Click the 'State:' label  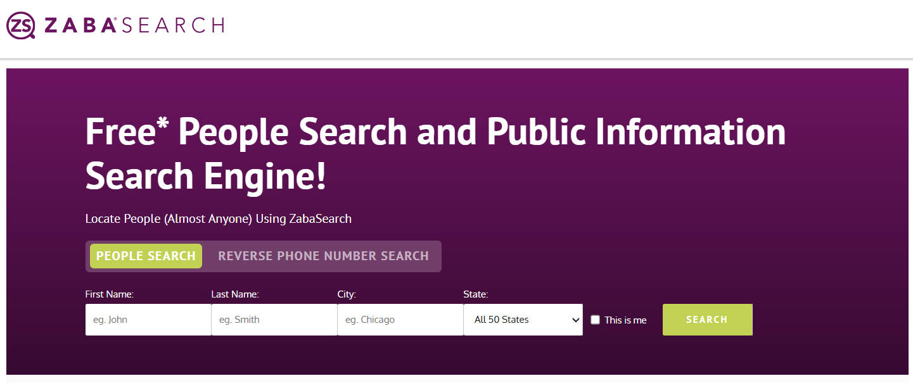pos(476,294)
